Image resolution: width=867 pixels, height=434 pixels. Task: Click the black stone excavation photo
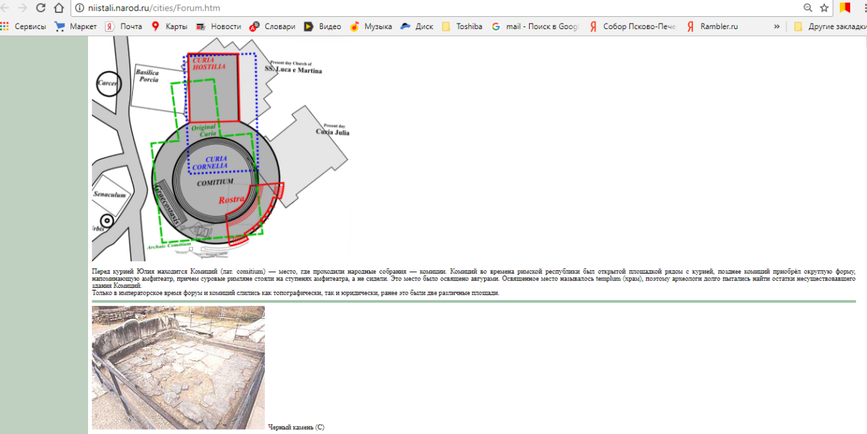[x=178, y=368]
